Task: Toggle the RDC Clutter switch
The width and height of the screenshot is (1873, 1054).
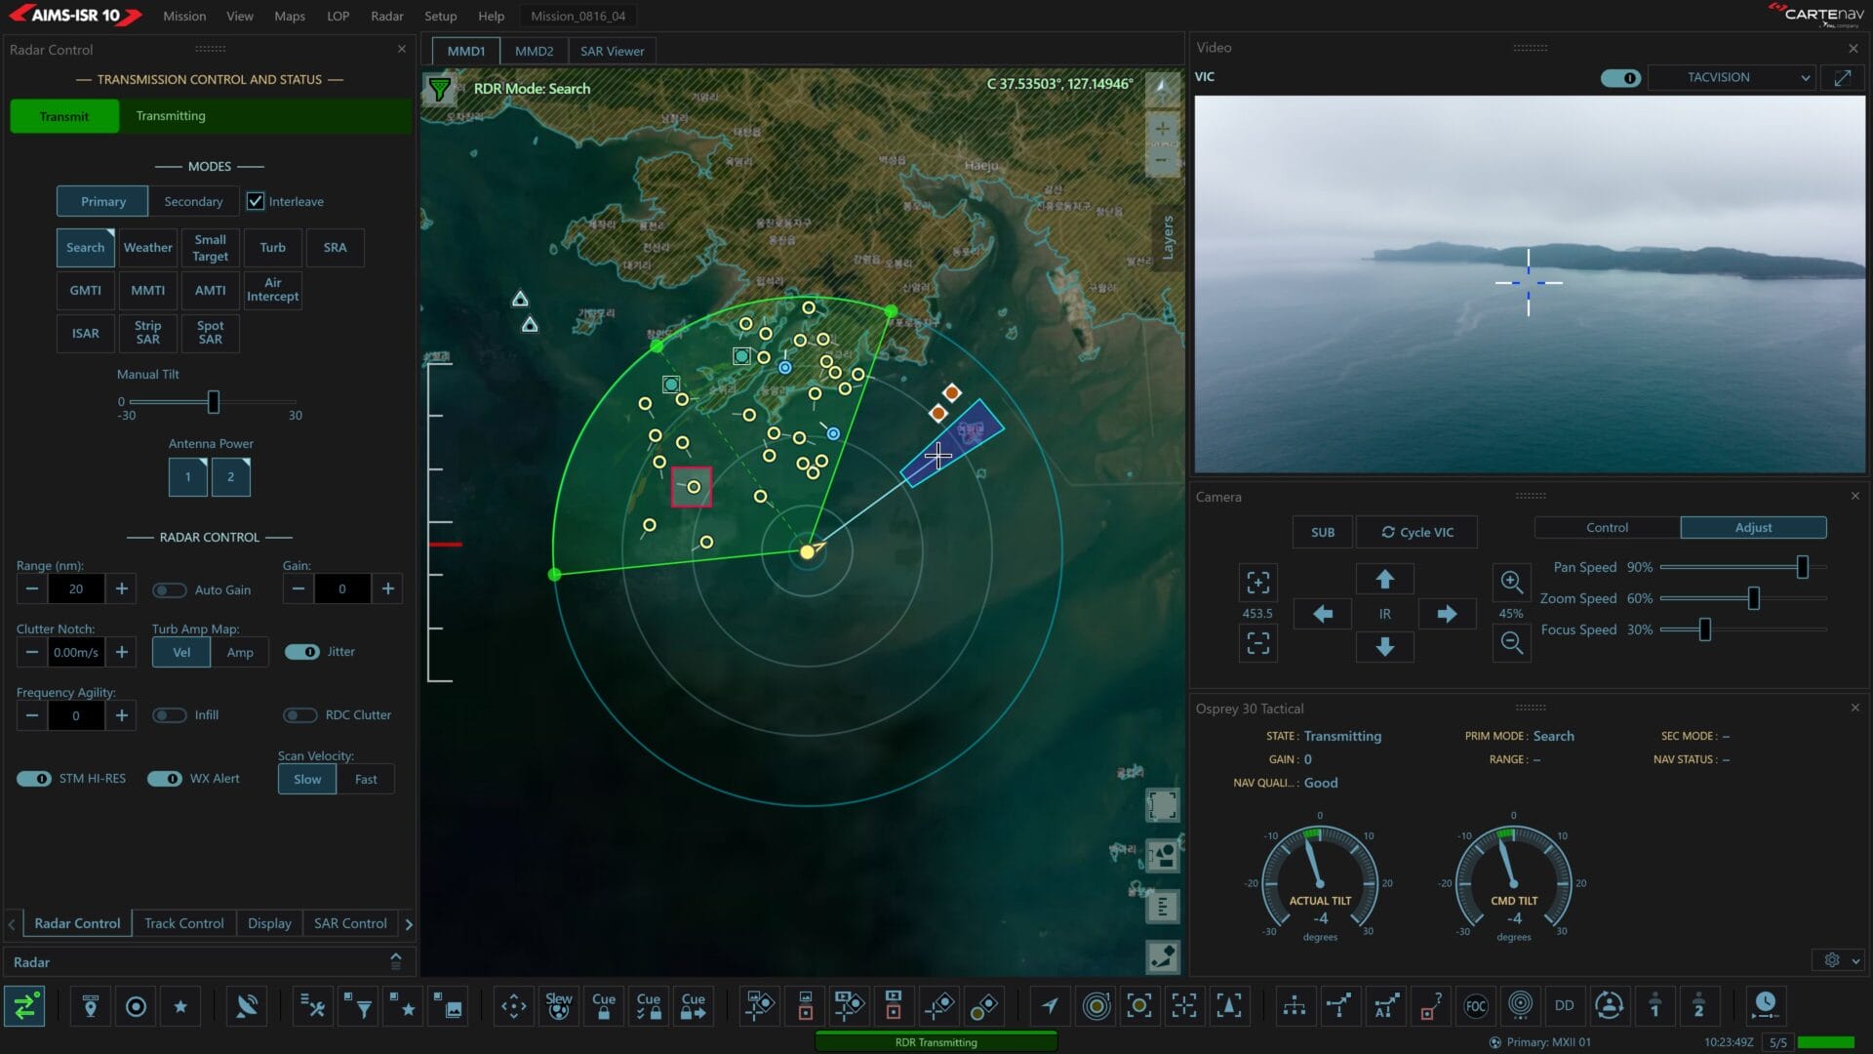Action: click(x=300, y=715)
